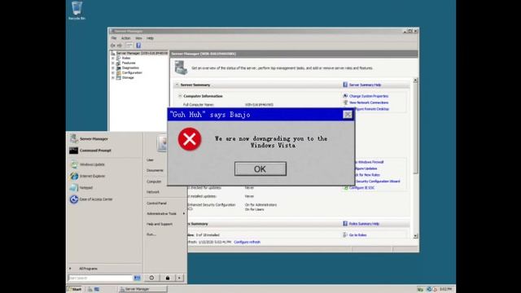Click the Start button on the taskbar
This screenshot has height=293, width=521.
74,290
